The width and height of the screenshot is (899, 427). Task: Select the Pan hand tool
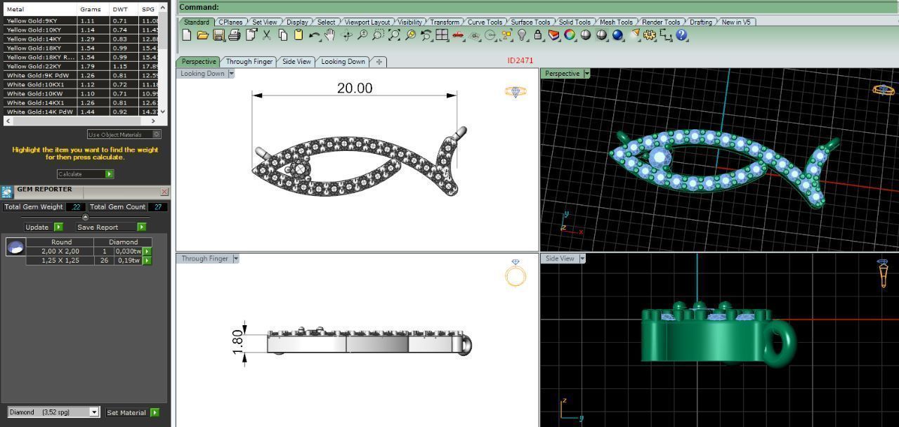point(329,34)
